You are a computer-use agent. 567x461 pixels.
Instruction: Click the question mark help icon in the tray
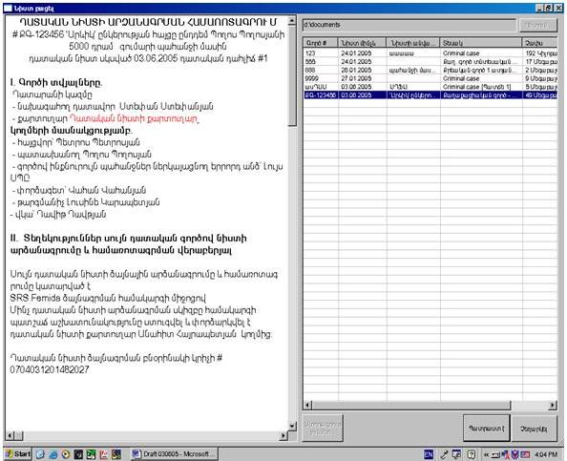(x=472, y=454)
